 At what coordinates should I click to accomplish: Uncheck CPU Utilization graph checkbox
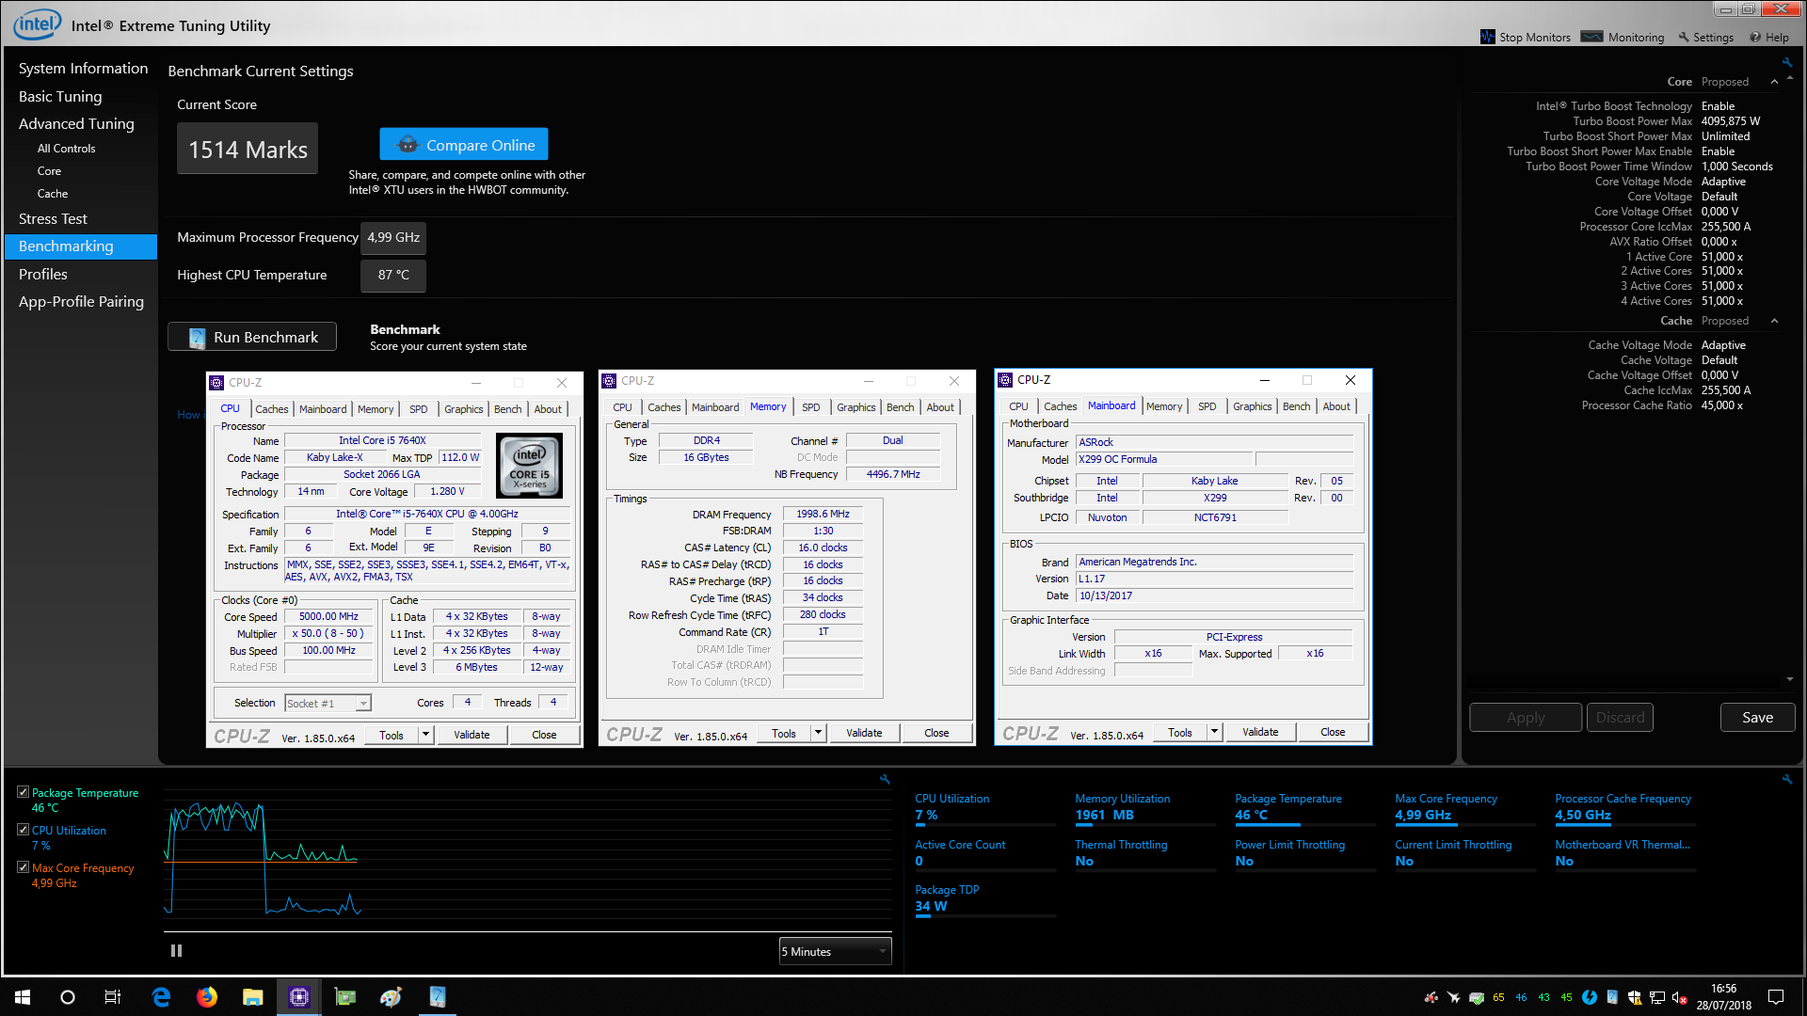click(x=23, y=830)
